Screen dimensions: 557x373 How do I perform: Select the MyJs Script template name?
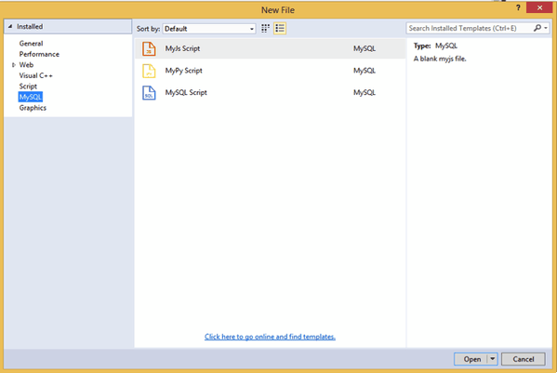coord(182,48)
